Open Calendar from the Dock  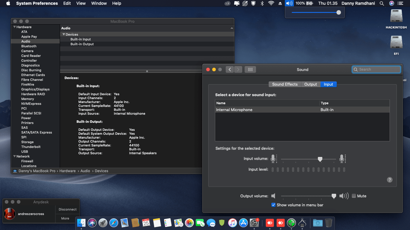point(146,223)
